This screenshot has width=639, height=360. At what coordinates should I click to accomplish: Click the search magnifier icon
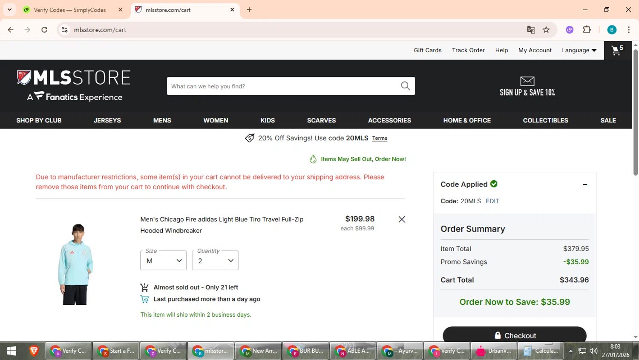click(x=405, y=86)
